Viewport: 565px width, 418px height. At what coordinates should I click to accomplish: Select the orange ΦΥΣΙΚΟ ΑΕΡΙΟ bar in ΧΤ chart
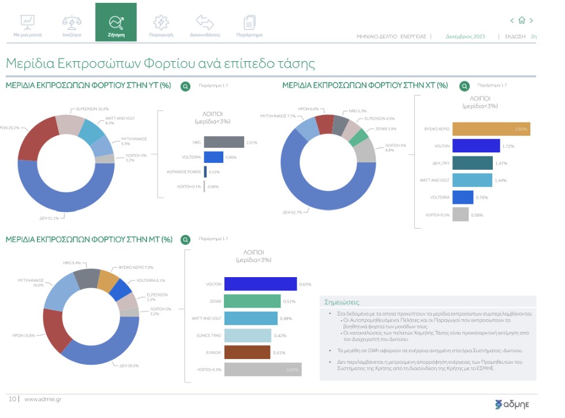click(491, 129)
